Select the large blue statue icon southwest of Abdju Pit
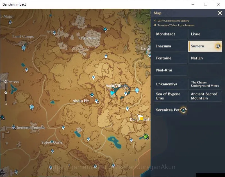The width and height of the screenshot is (225, 177). pyautogui.click(x=32, y=108)
